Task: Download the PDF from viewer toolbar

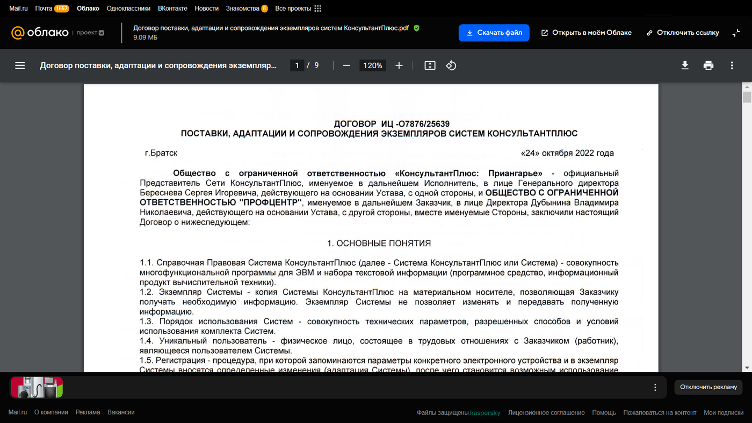Action: (x=685, y=65)
